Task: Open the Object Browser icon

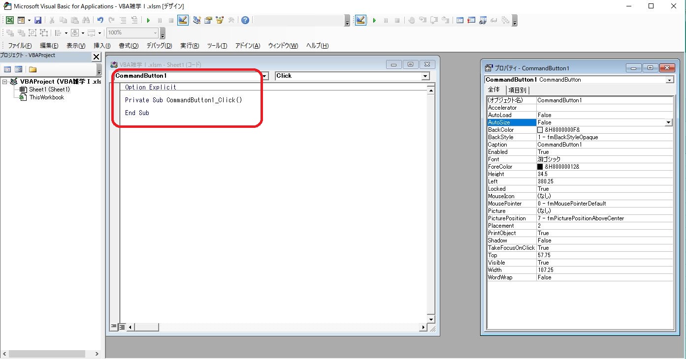Action: point(220,20)
